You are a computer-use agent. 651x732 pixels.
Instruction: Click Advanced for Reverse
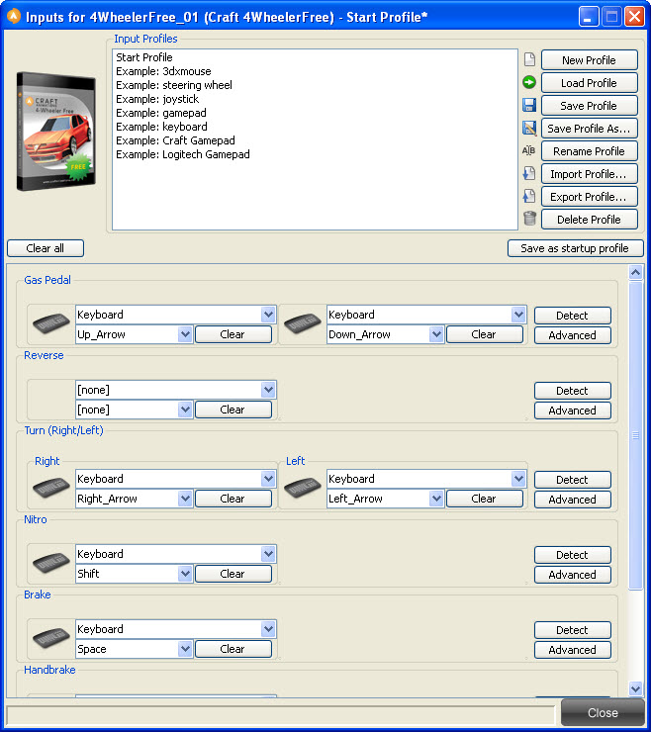tap(573, 411)
